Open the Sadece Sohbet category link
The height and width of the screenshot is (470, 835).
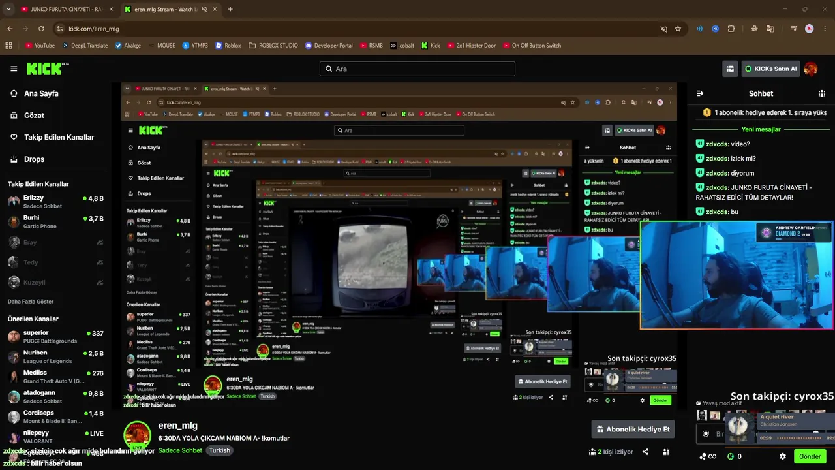point(180,450)
